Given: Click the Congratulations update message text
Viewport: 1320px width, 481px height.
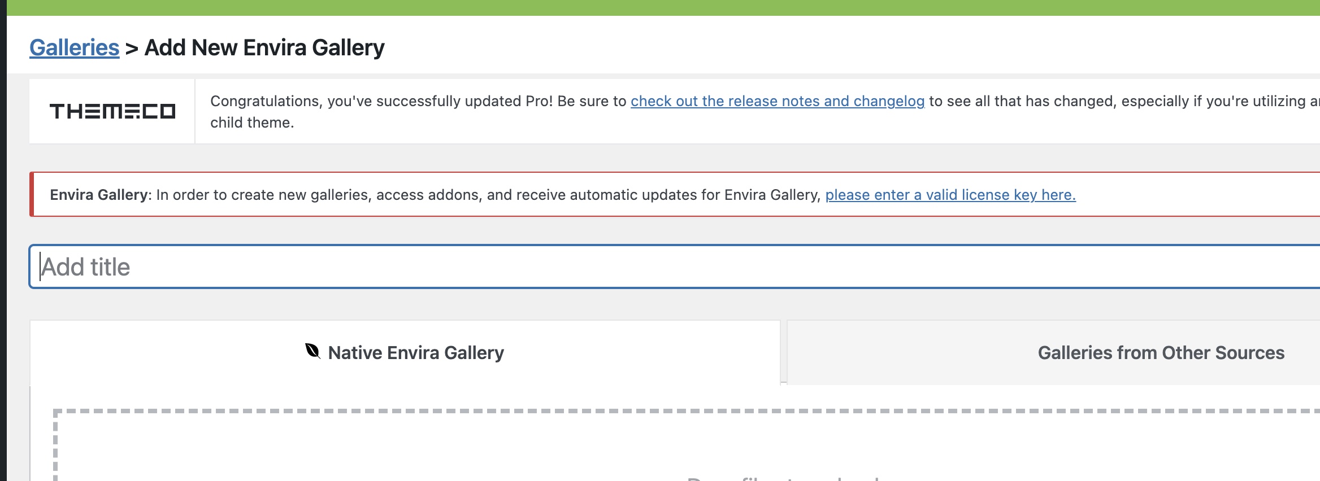Looking at the screenshot, I should coord(418,101).
